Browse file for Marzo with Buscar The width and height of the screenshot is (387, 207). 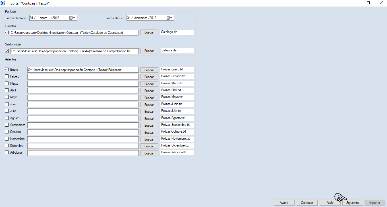[x=149, y=84]
